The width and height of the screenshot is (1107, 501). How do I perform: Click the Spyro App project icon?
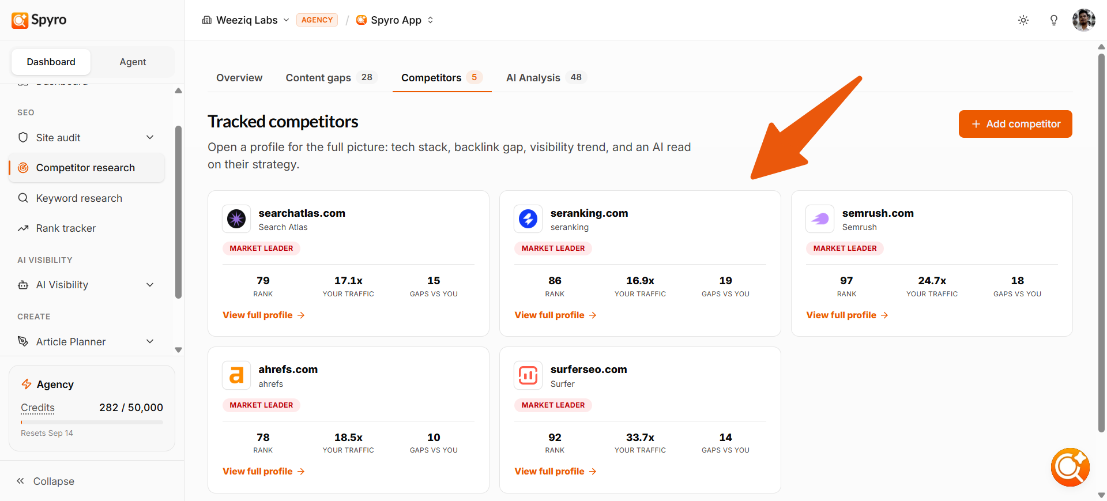coord(362,20)
